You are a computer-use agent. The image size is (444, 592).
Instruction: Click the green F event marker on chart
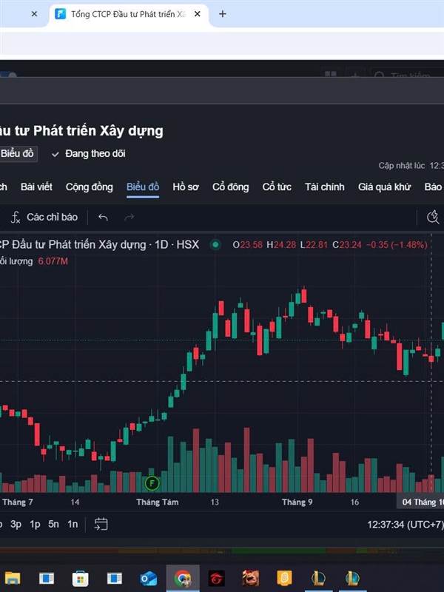[x=152, y=484]
